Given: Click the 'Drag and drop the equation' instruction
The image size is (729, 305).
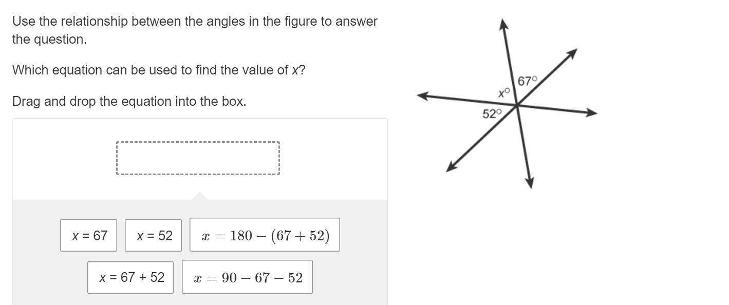Looking at the screenshot, I should 129,101.
